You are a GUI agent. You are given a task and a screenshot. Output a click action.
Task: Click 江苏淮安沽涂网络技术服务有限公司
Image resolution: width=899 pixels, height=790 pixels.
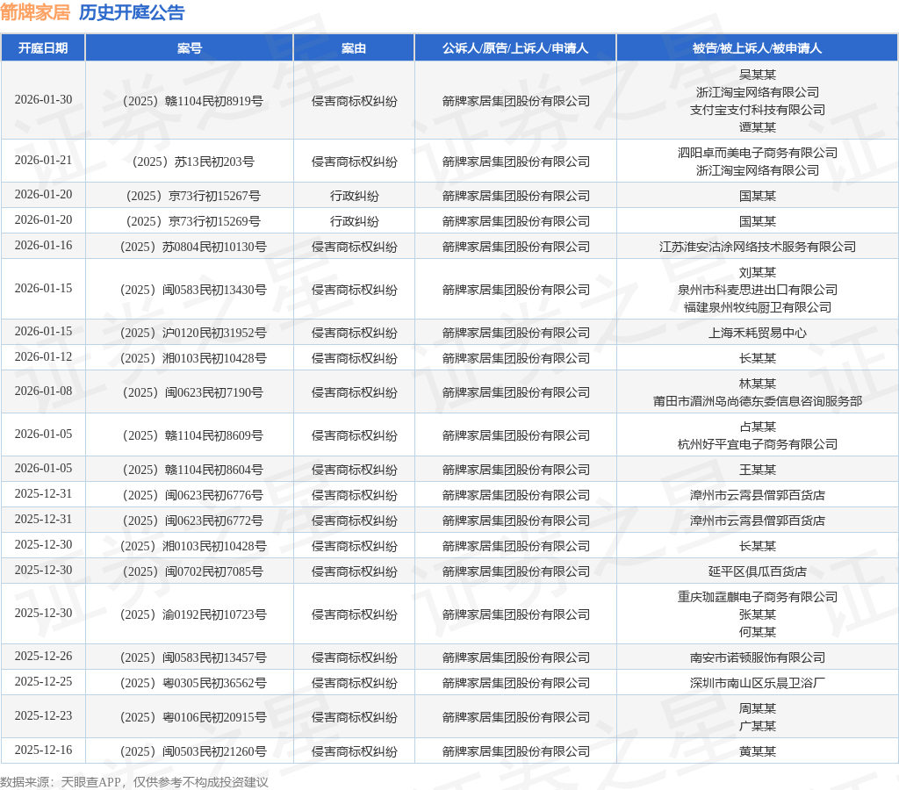pos(757,247)
